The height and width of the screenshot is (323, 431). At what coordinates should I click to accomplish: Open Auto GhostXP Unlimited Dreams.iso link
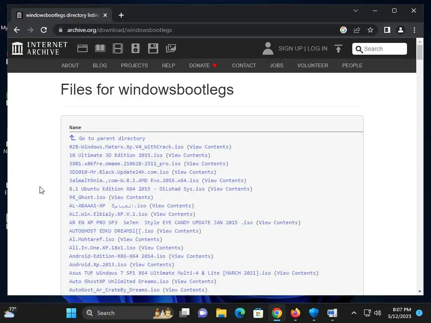pyautogui.click(x=119, y=281)
